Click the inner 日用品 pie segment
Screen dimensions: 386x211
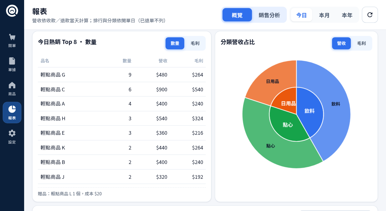pyautogui.click(x=288, y=103)
